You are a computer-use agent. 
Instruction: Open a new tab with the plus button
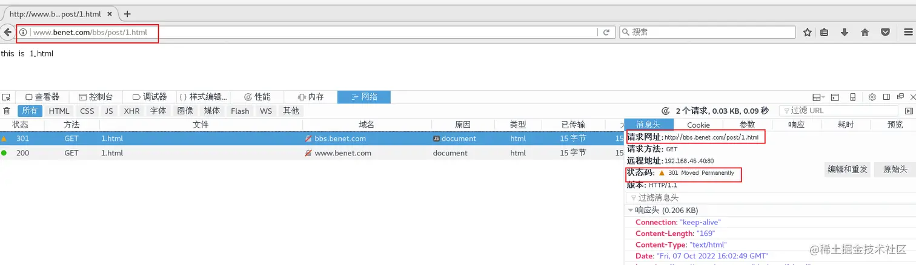tap(127, 14)
